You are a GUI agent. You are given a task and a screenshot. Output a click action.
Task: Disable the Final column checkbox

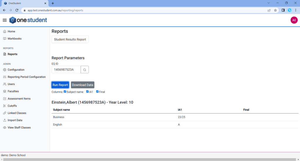point(97,91)
